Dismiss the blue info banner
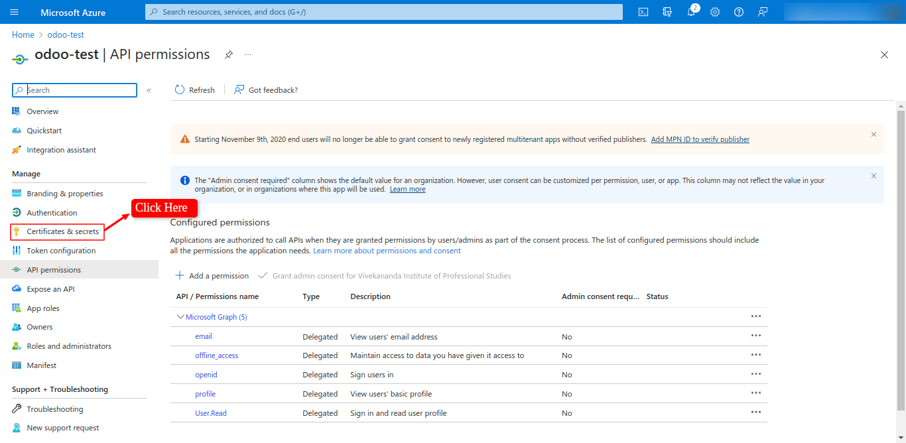906x443 pixels. (x=874, y=176)
